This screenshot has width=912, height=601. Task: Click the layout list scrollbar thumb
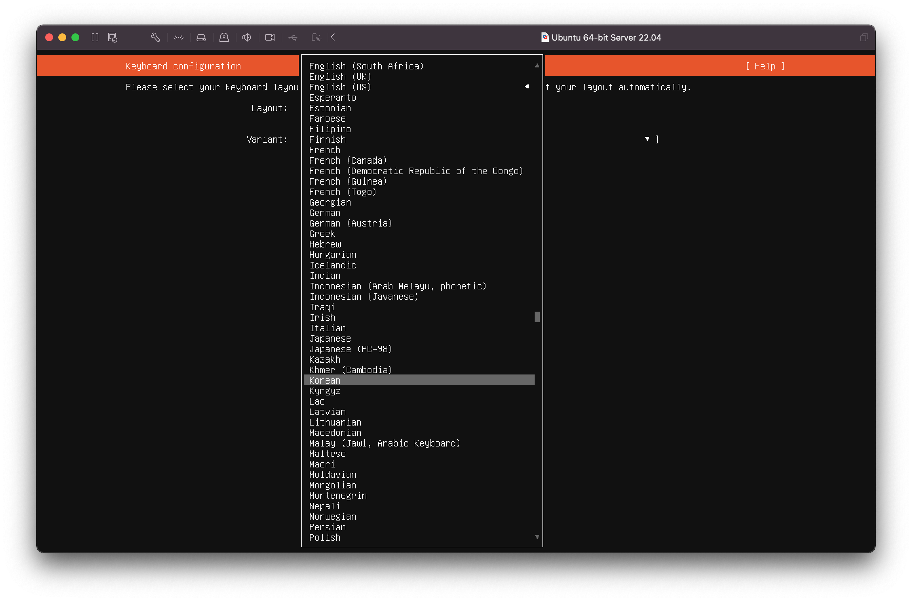[537, 317]
